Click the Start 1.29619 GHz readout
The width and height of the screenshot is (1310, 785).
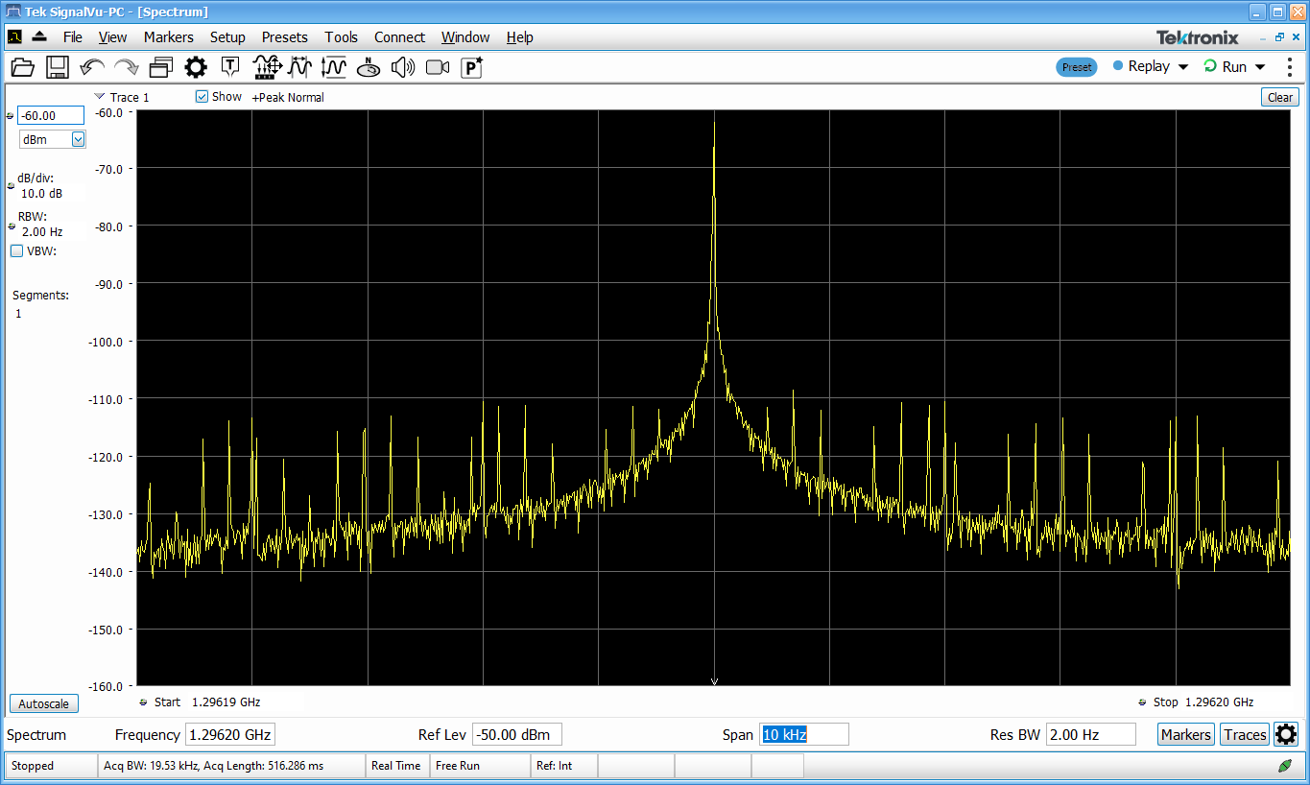(x=207, y=702)
